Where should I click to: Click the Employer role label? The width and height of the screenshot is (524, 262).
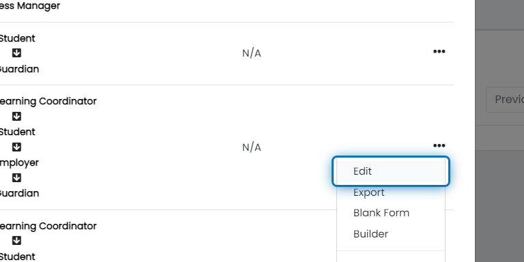click(x=19, y=163)
